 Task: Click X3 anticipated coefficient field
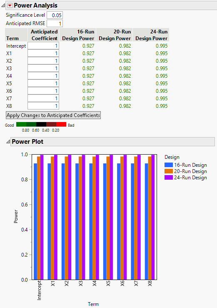pyautogui.click(x=43, y=69)
